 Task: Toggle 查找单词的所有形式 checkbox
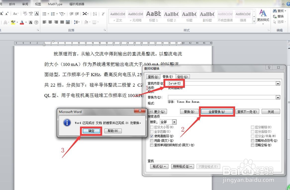point(152,145)
